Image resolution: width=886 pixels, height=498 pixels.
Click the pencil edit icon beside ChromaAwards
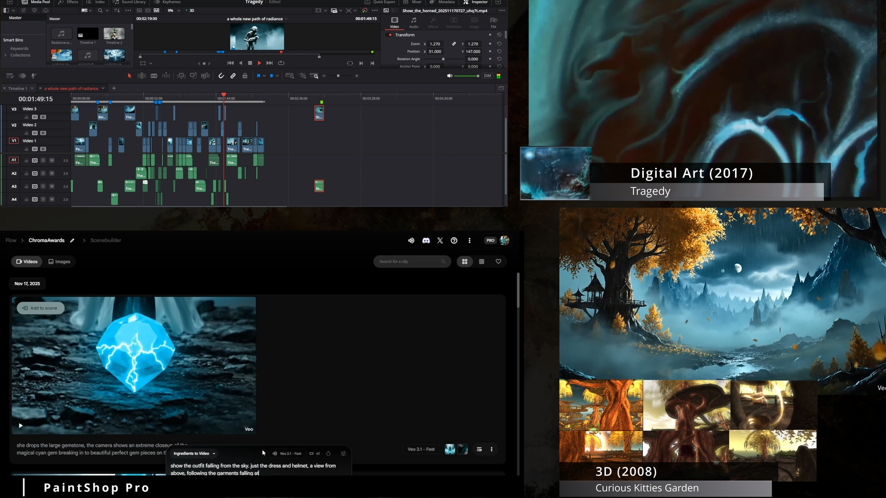[72, 240]
